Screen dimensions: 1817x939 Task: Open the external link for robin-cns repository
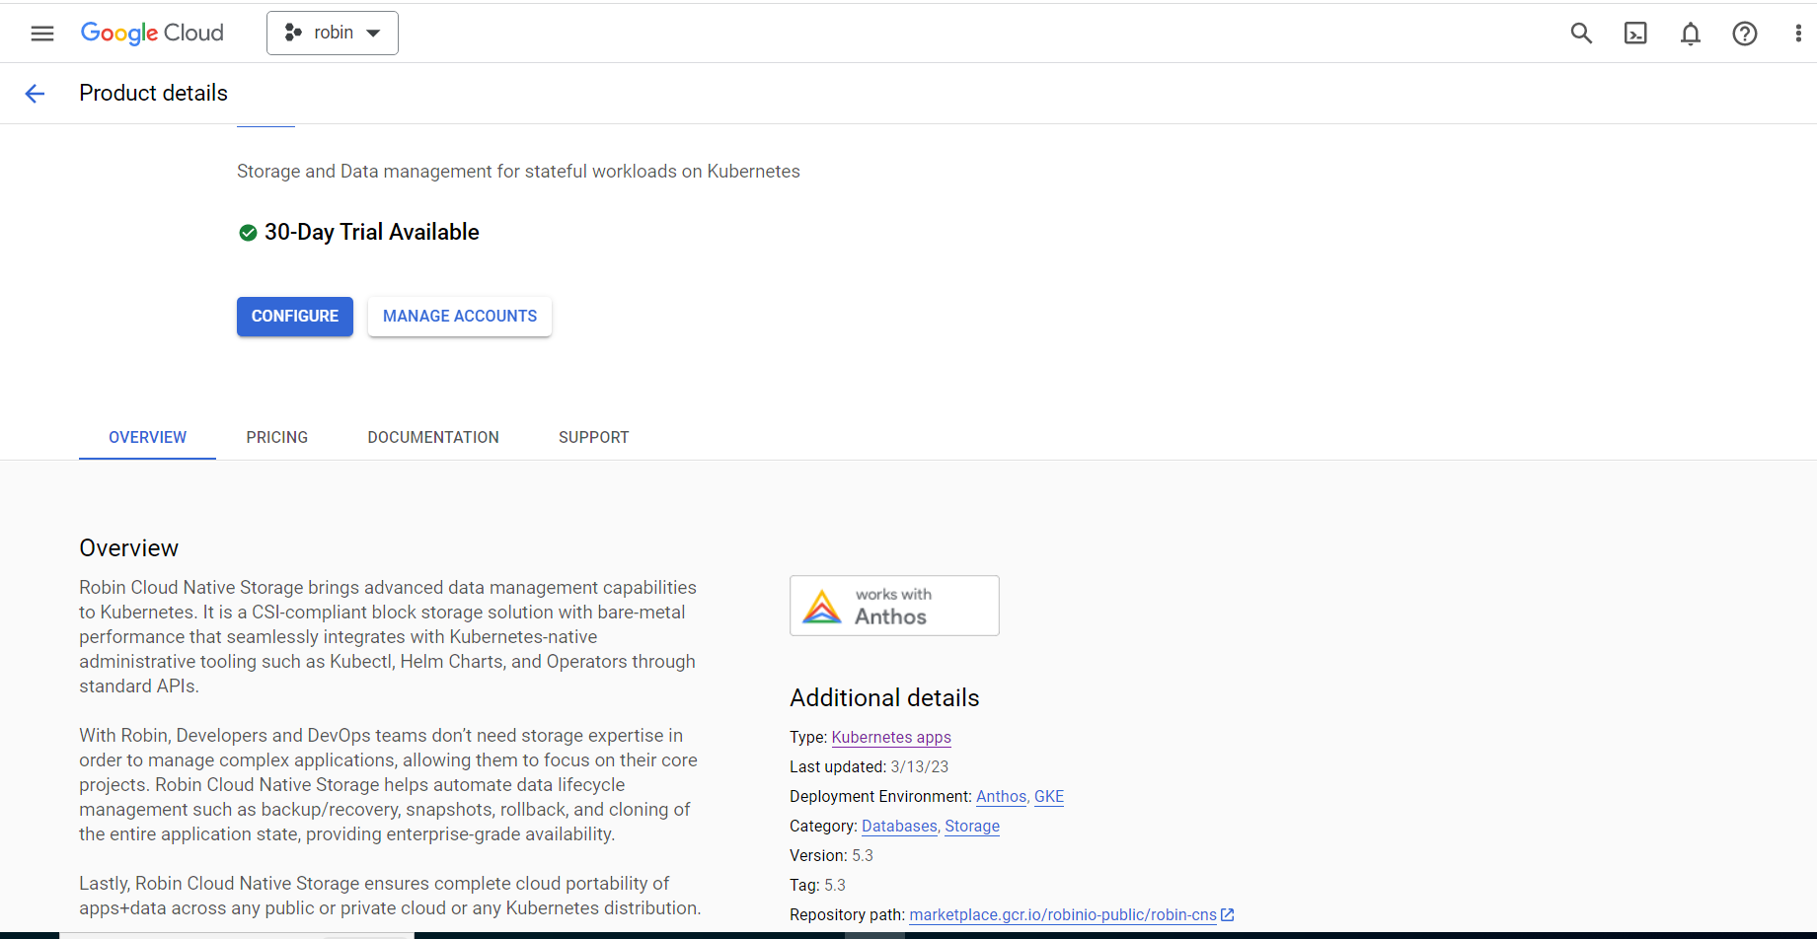(1227, 914)
